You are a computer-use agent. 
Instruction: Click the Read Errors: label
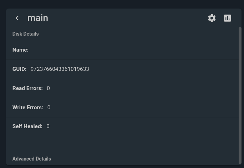[x=27, y=88]
